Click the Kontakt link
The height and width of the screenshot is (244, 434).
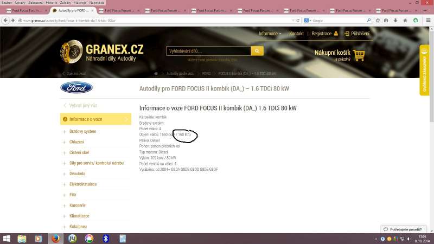296,34
